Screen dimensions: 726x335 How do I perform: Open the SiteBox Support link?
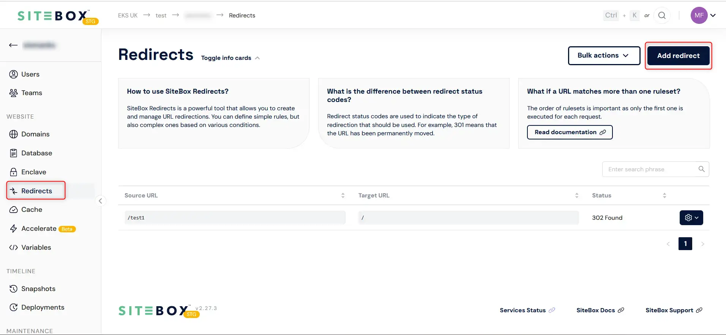674,310
